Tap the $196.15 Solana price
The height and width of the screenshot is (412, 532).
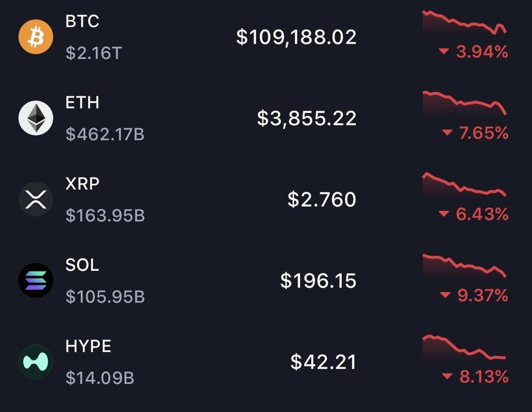coord(318,281)
